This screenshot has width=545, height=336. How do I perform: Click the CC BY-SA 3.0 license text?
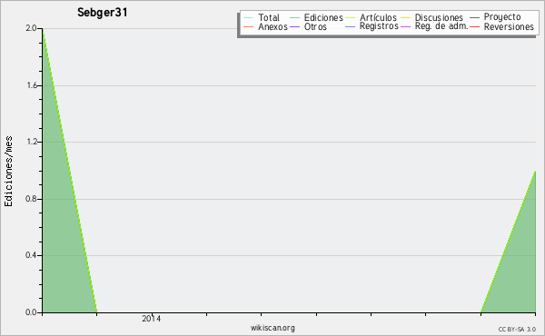pos(517,330)
